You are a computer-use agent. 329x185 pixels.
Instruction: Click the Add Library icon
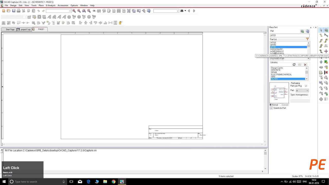tap(299, 64)
